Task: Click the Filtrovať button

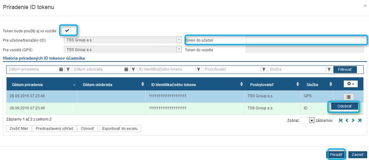Action: coord(345,69)
